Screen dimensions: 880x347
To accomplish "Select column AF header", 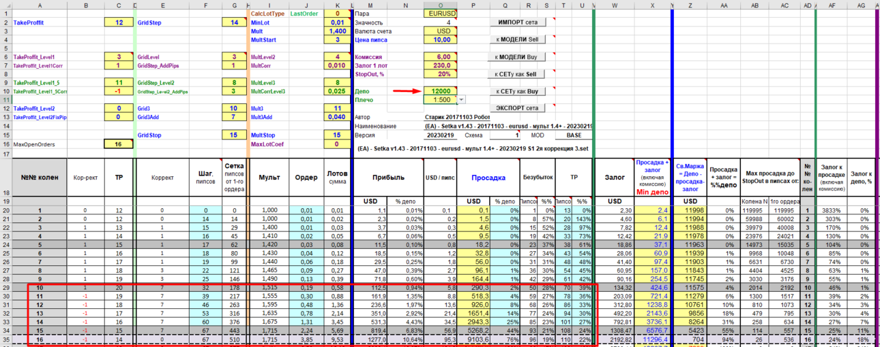I will point(832,5).
